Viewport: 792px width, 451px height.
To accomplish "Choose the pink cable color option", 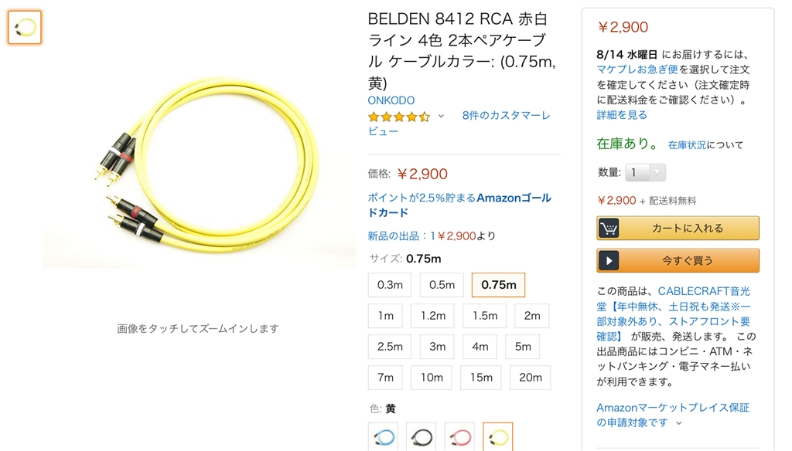I will point(459,437).
